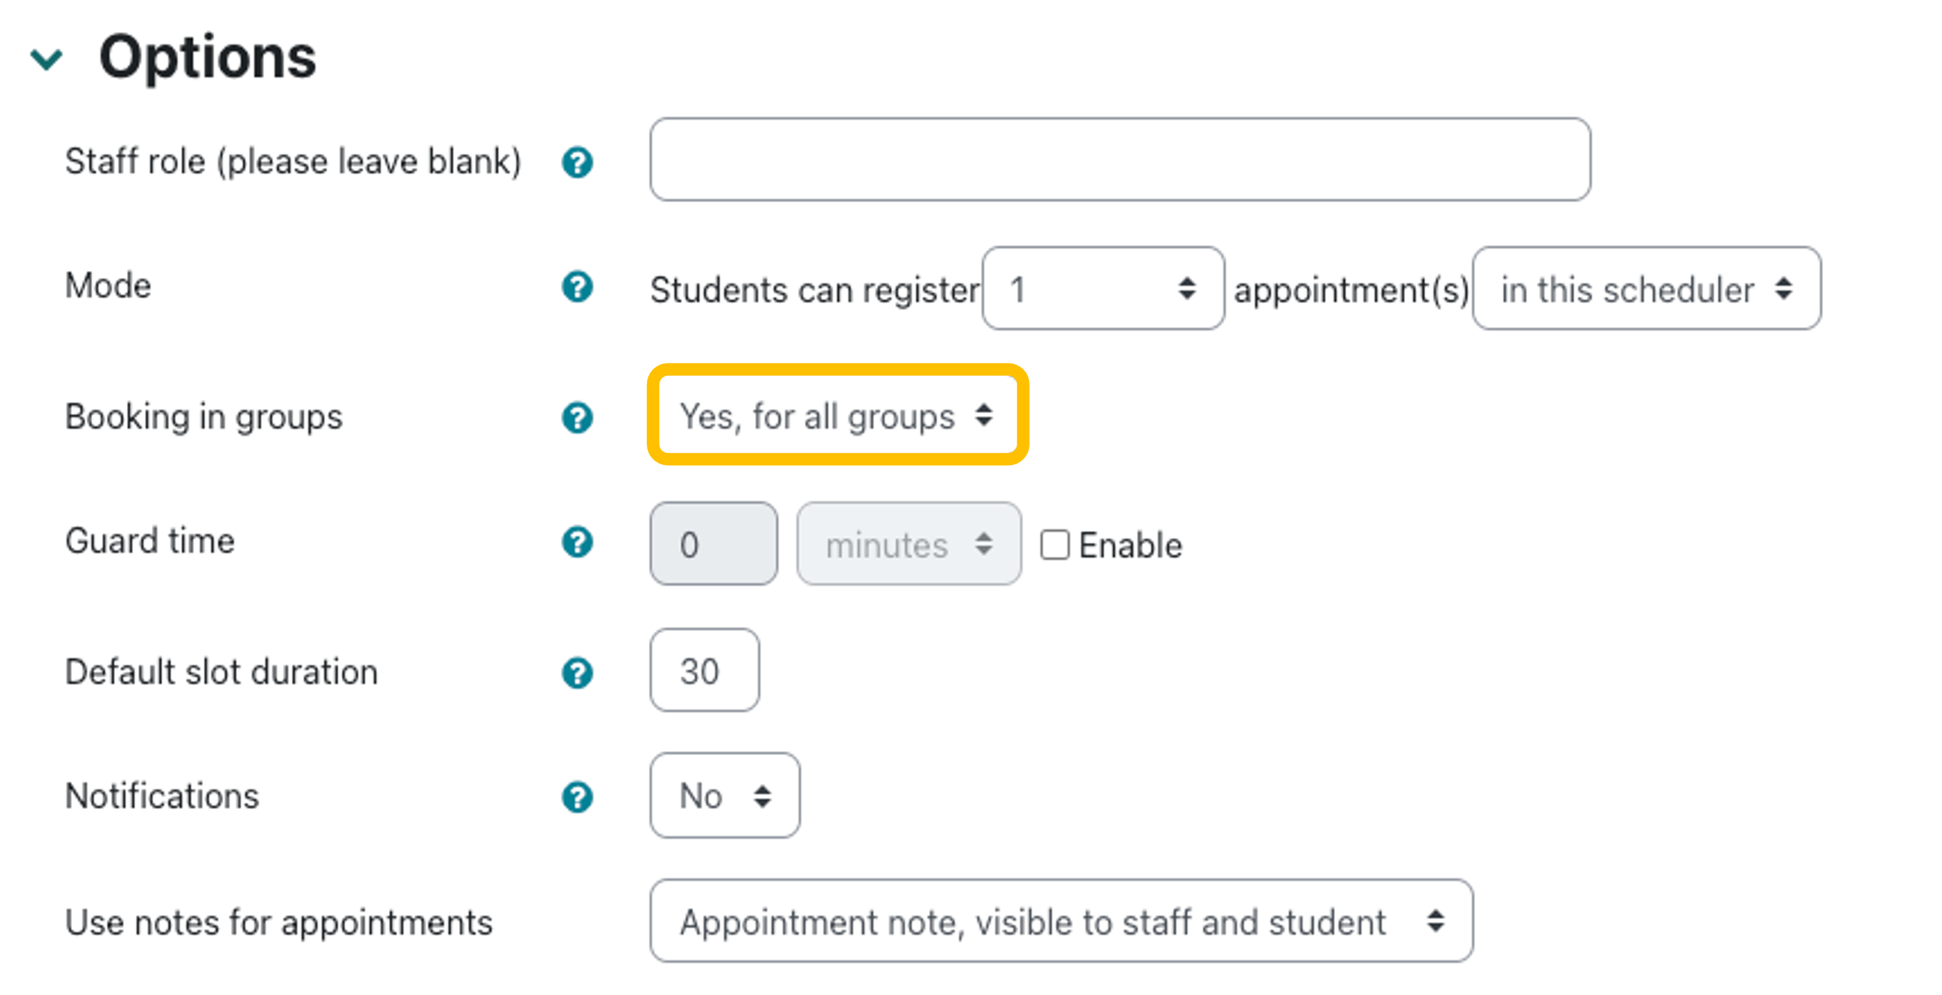Screen dimensions: 1942x995
Task: Show help for Booking in groups
Action: pyautogui.click(x=577, y=418)
